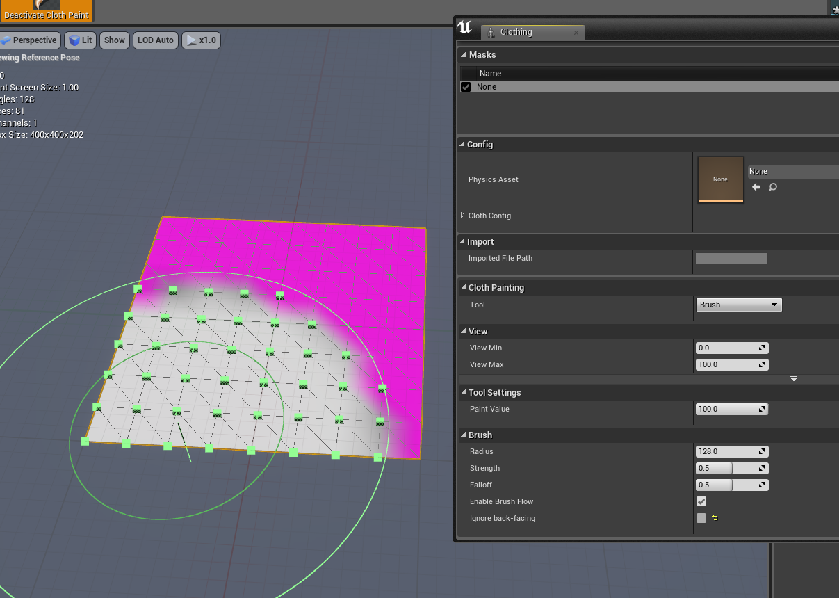Image resolution: width=839 pixels, height=598 pixels.
Task: Open the LOD Auto menu
Action: 155,40
